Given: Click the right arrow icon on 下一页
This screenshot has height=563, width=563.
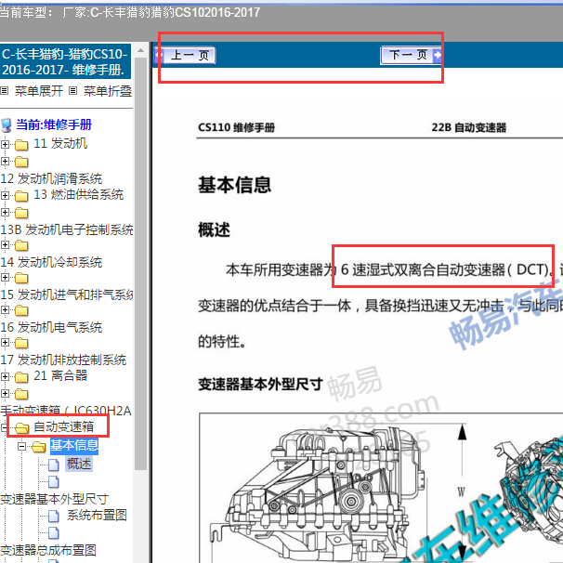Looking at the screenshot, I should (x=438, y=56).
